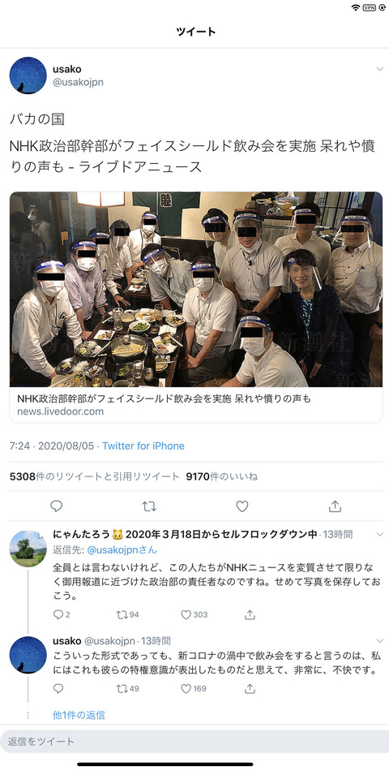389x771 pixels.
Task: Open Twitter for iPhone source link
Action: (143, 446)
